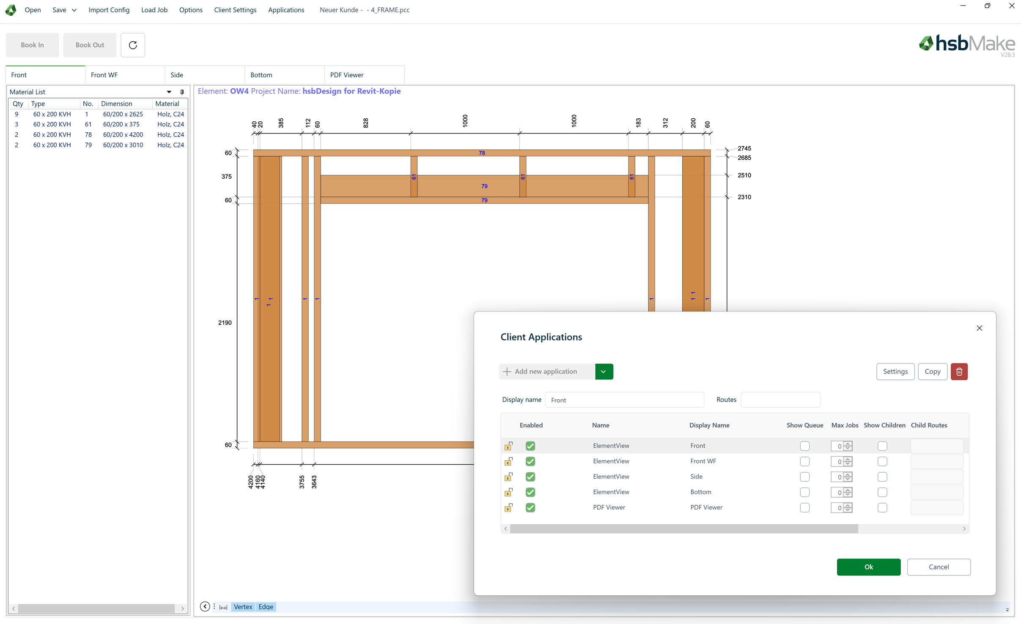The width and height of the screenshot is (1021, 624).
Task: Click the refresh icon beside Book Out
Action: pos(133,45)
